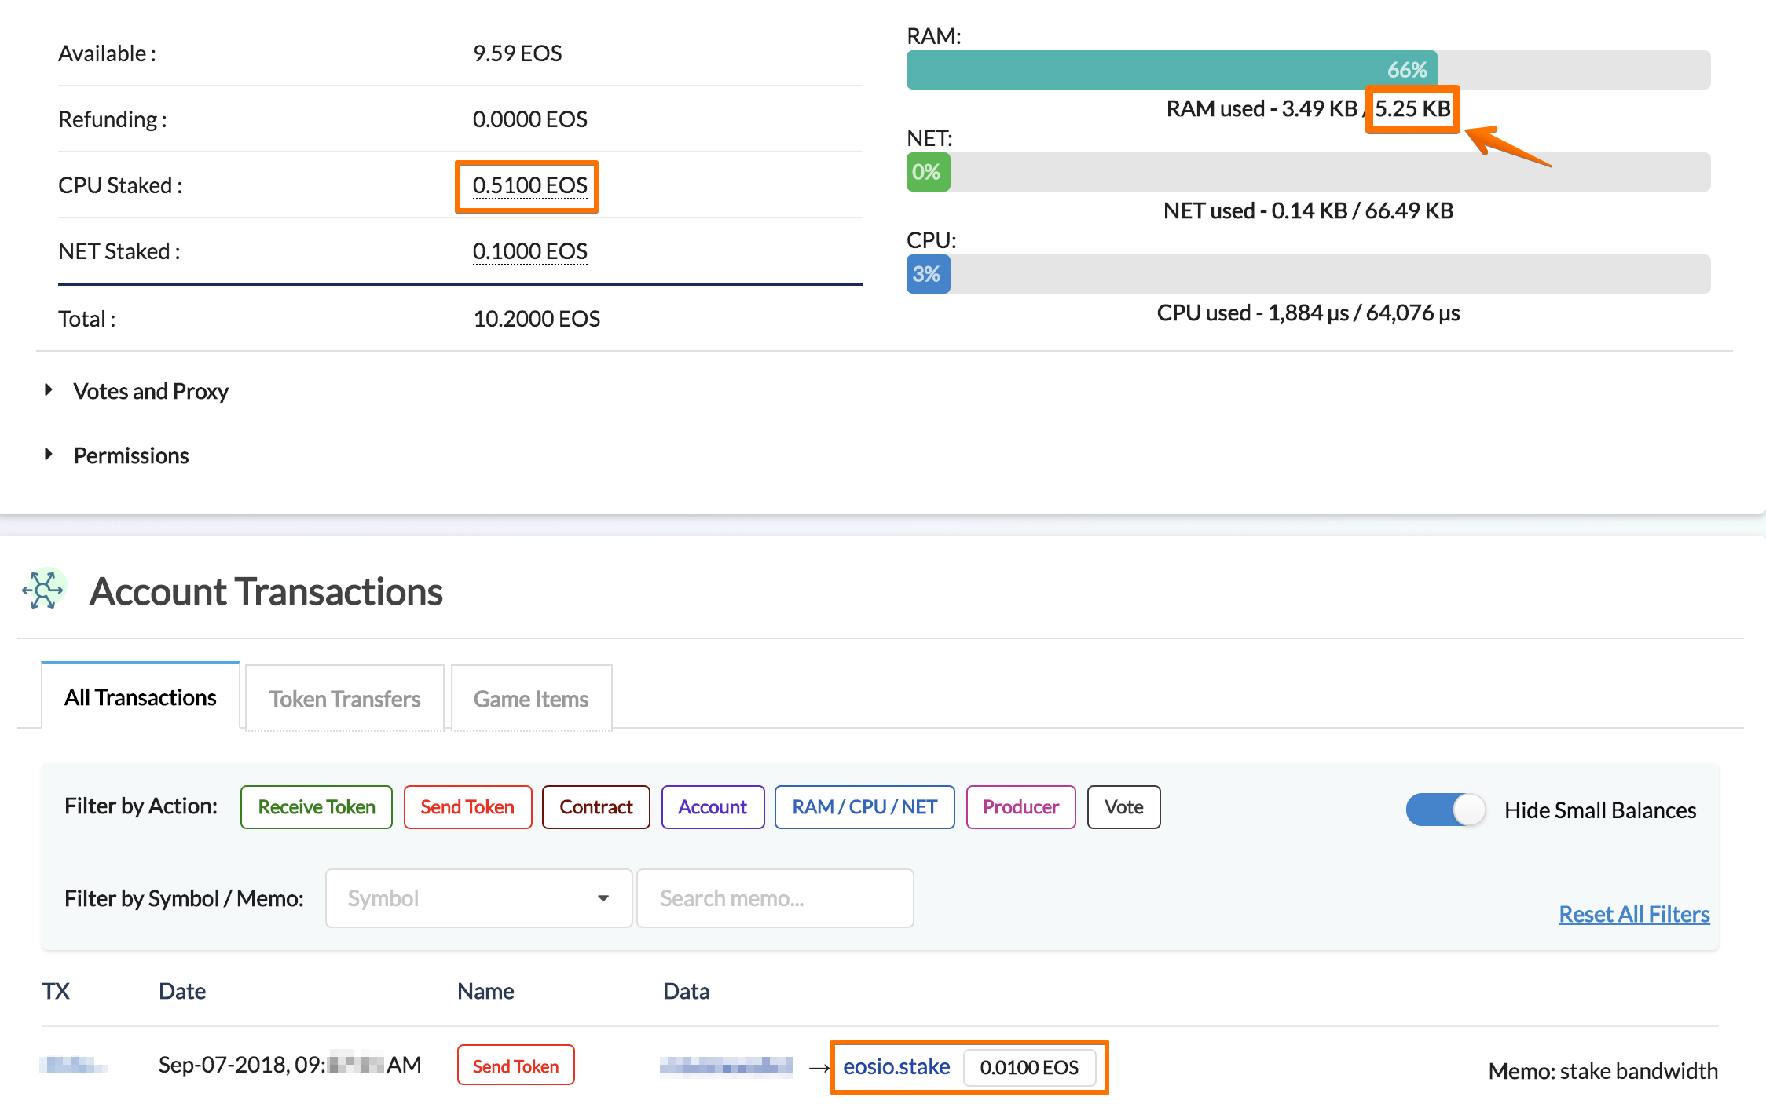Viewport: 1766px width, 1104px height.
Task: Toggle Hide Small Balances switch
Action: point(1445,810)
